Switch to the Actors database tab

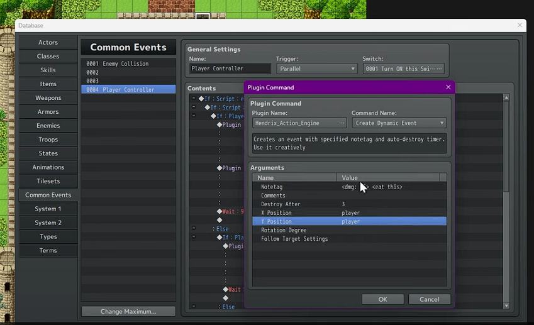tap(48, 42)
